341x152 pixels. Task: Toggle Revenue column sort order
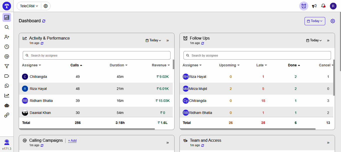[x=161, y=65]
